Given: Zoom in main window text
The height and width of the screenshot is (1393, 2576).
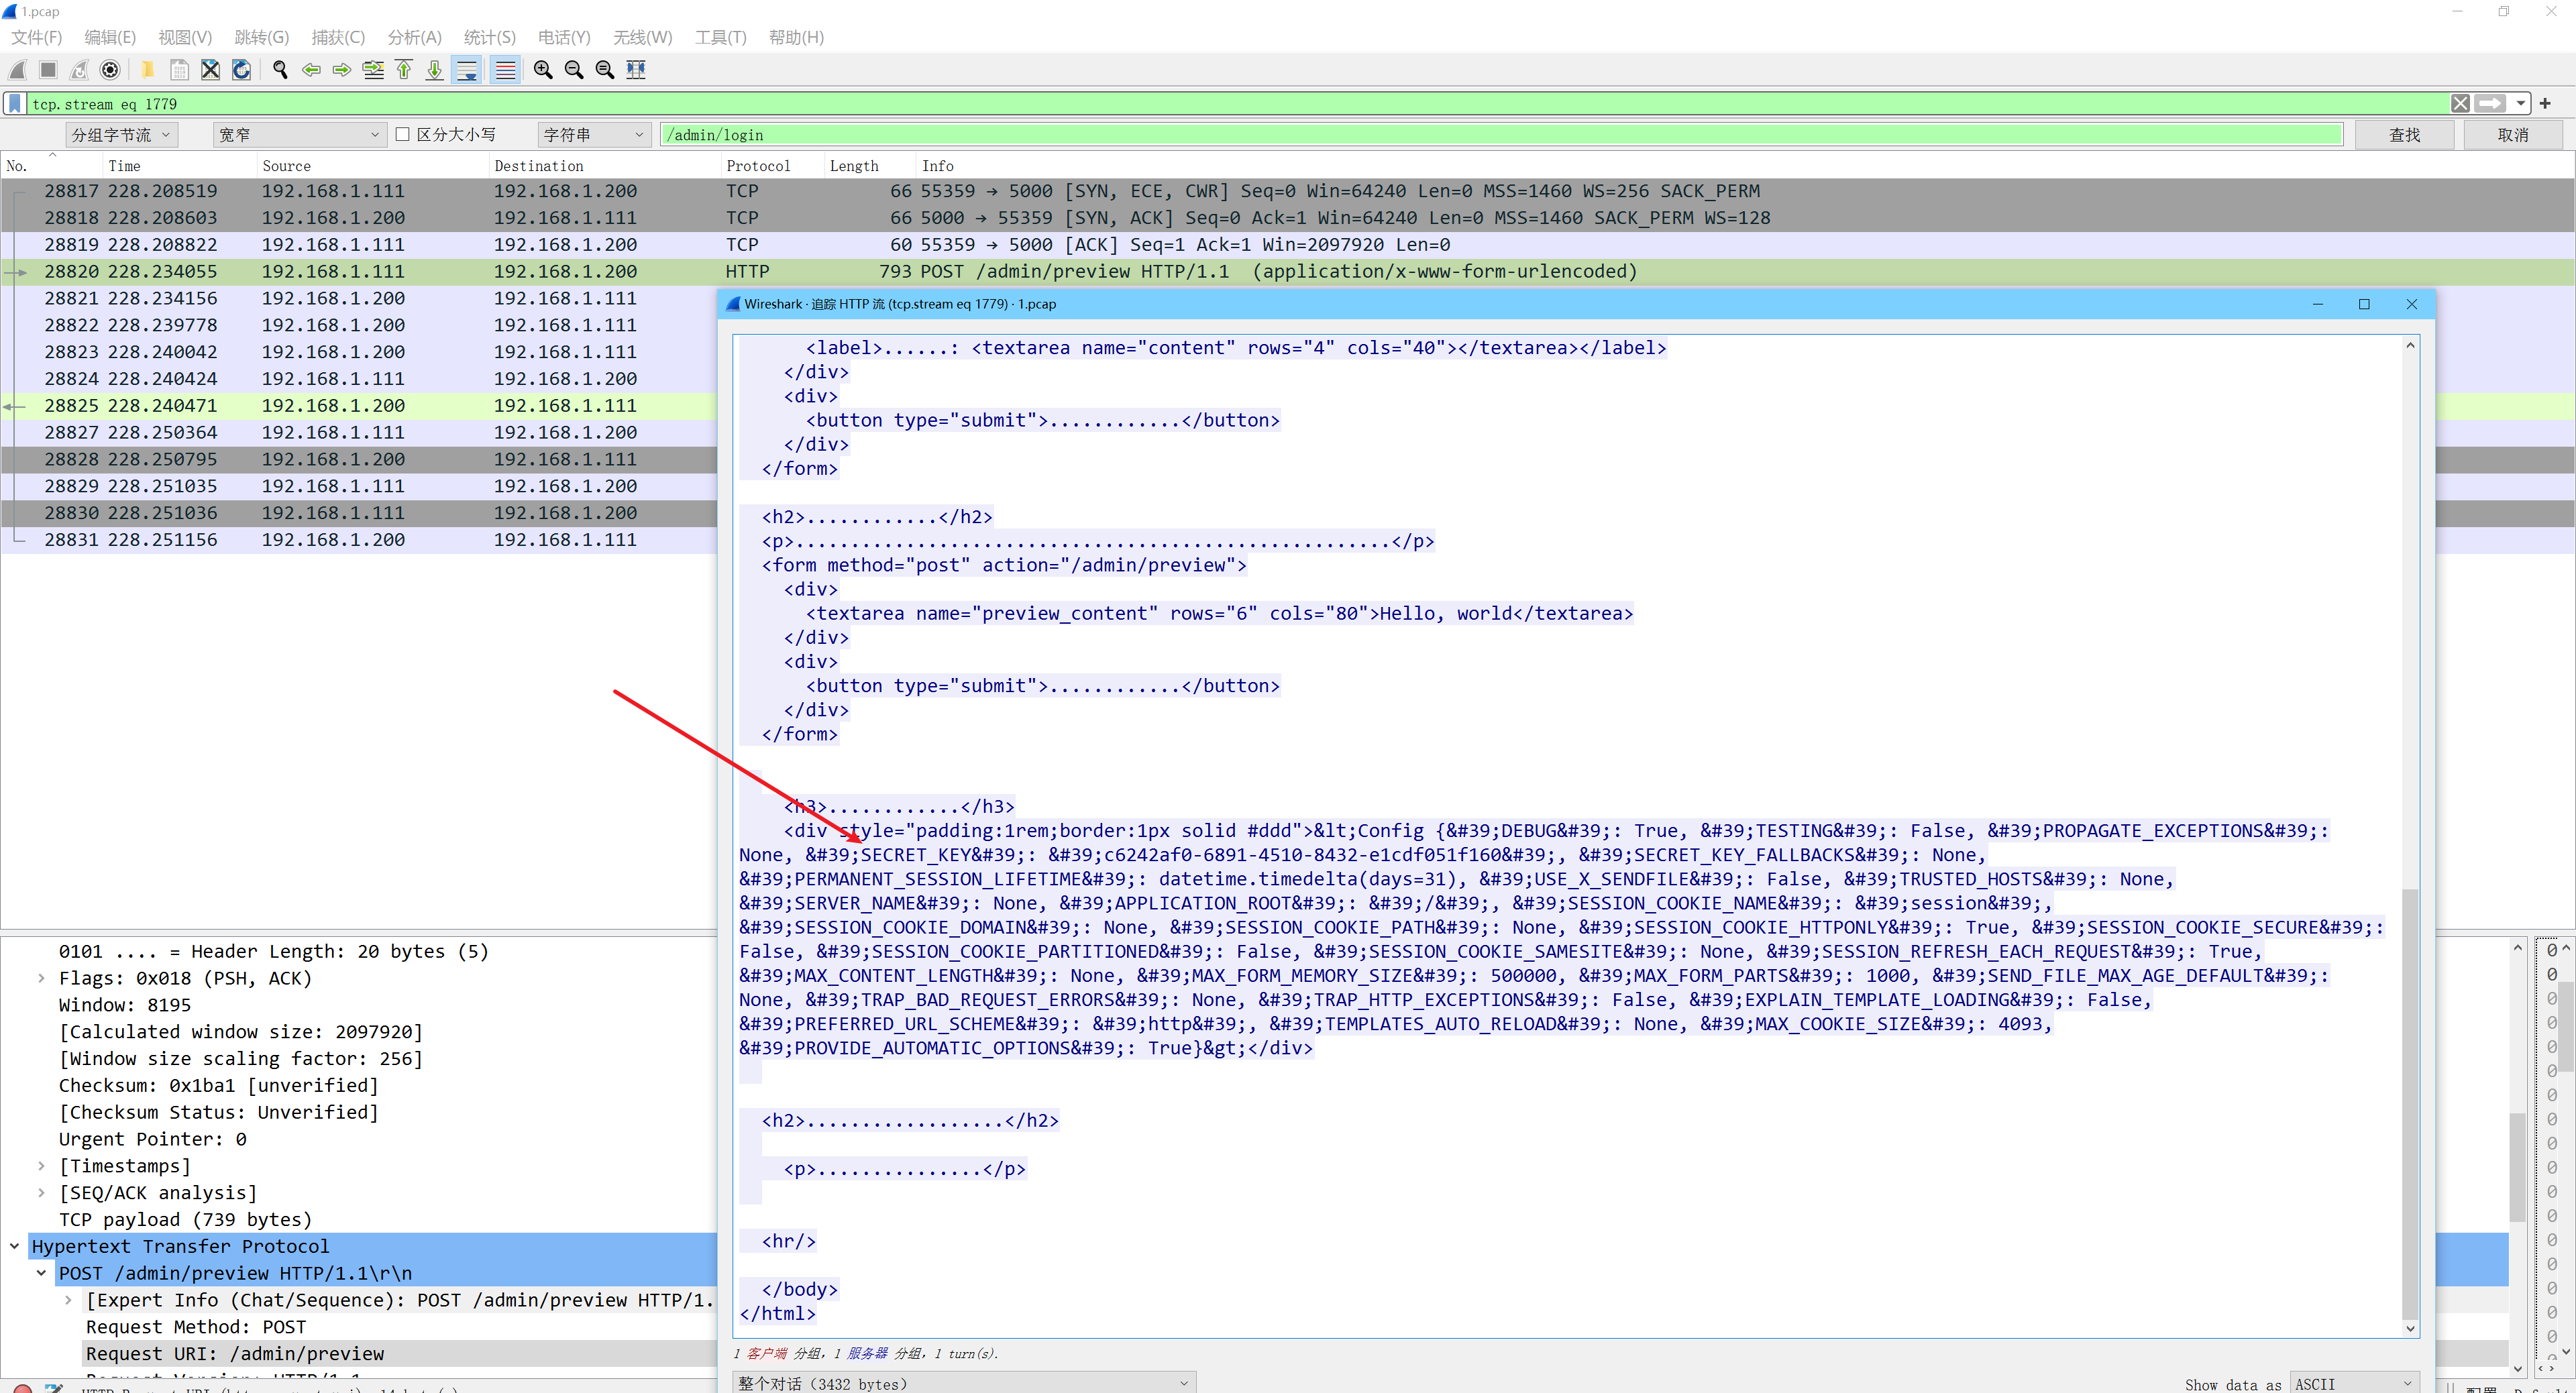Looking at the screenshot, I should tap(543, 69).
